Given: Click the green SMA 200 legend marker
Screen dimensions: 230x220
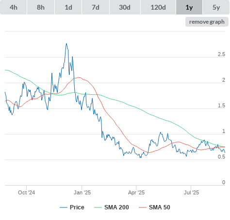Looking at the screenshot, I should click(x=98, y=207).
